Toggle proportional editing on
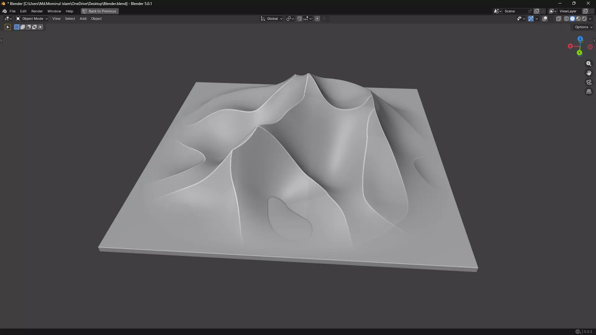 coord(317,19)
